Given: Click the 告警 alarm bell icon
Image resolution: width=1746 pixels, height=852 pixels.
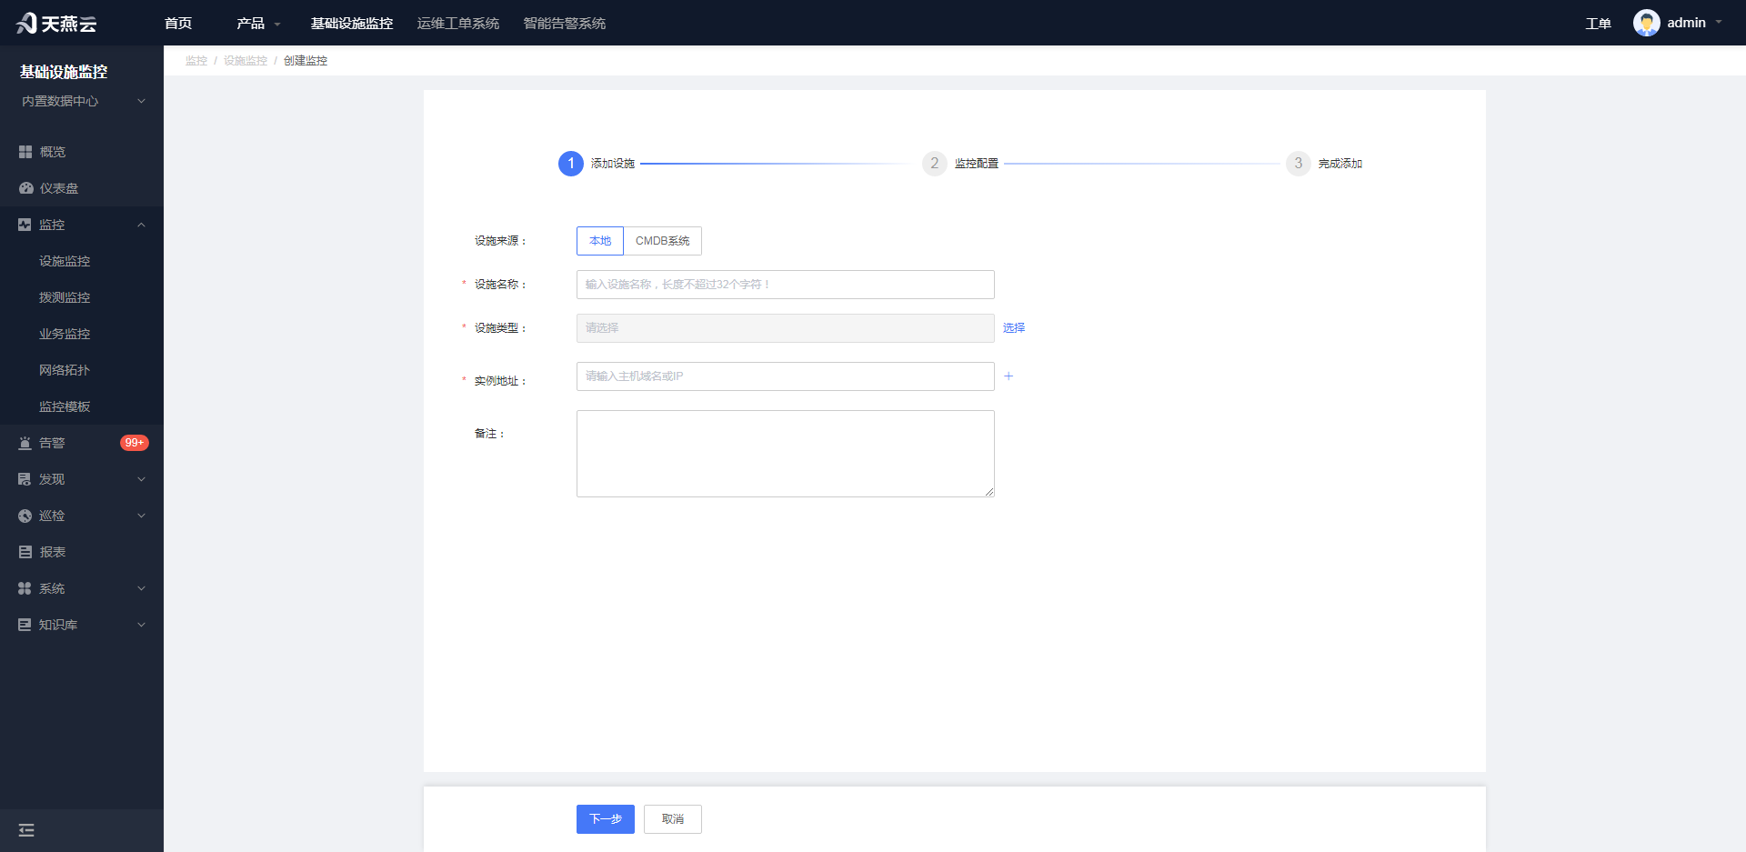Looking at the screenshot, I should (x=25, y=443).
